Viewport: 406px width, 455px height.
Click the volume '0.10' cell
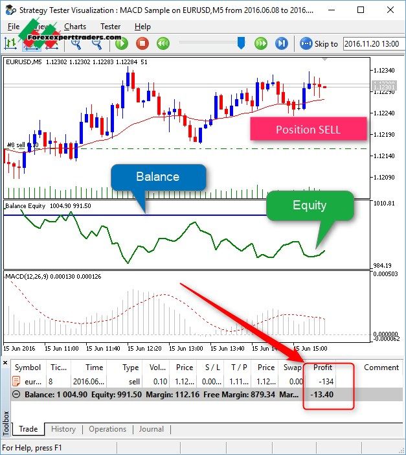tap(160, 381)
